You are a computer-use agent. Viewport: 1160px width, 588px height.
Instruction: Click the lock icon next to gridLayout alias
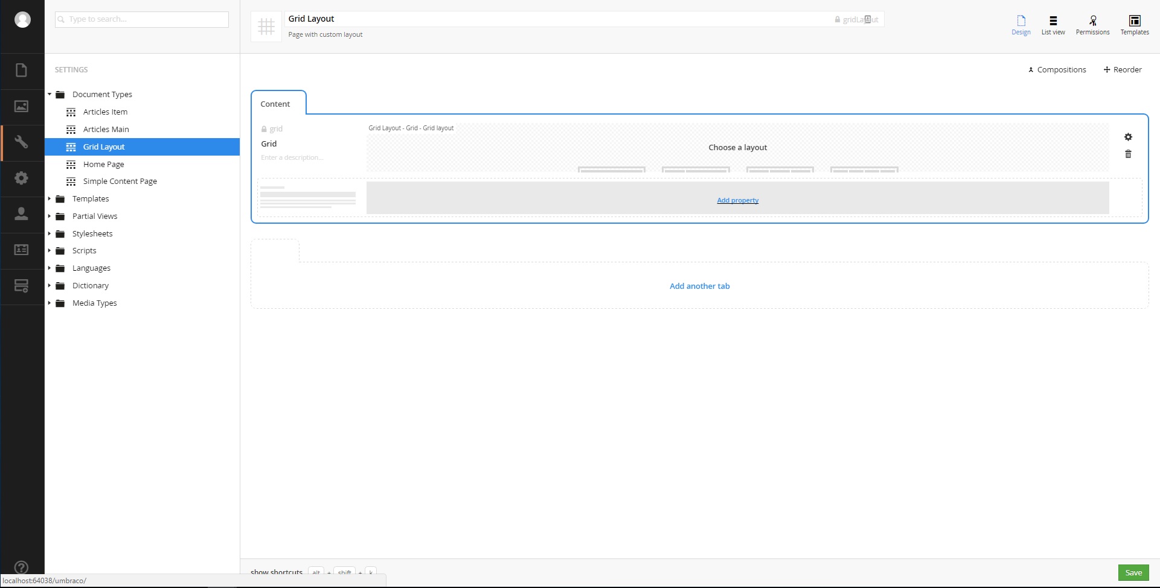point(838,19)
